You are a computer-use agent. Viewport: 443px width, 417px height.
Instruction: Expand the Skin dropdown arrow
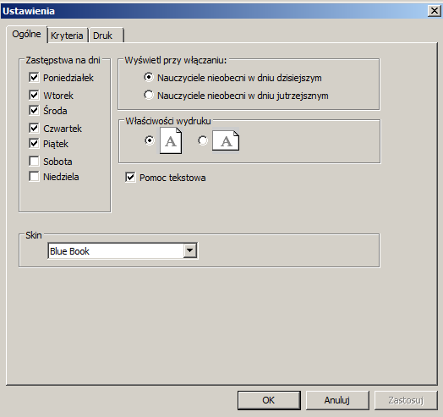coord(190,250)
